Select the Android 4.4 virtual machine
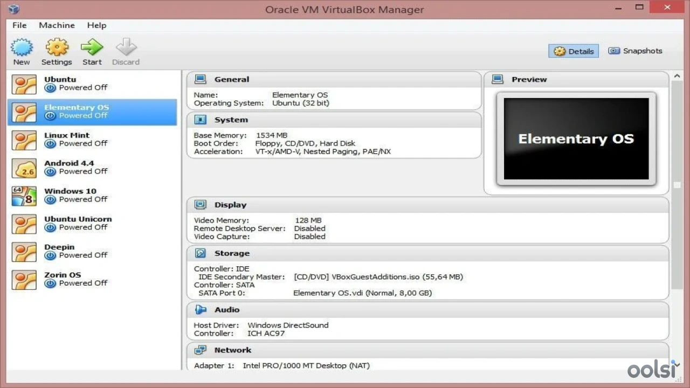Viewport: 690px width, 388px height. (92, 168)
